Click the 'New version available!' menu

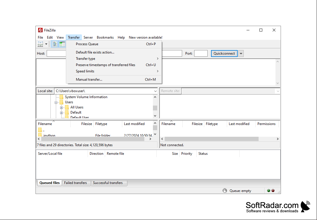click(x=145, y=37)
